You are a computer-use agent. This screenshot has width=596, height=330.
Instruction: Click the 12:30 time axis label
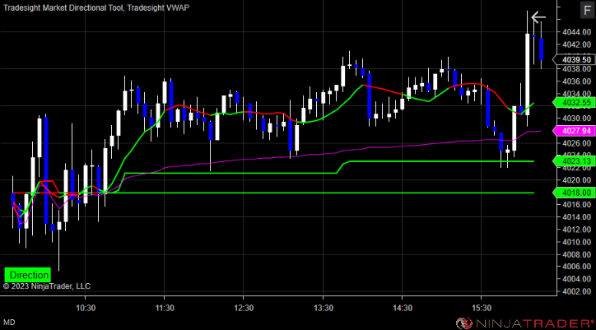point(244,307)
